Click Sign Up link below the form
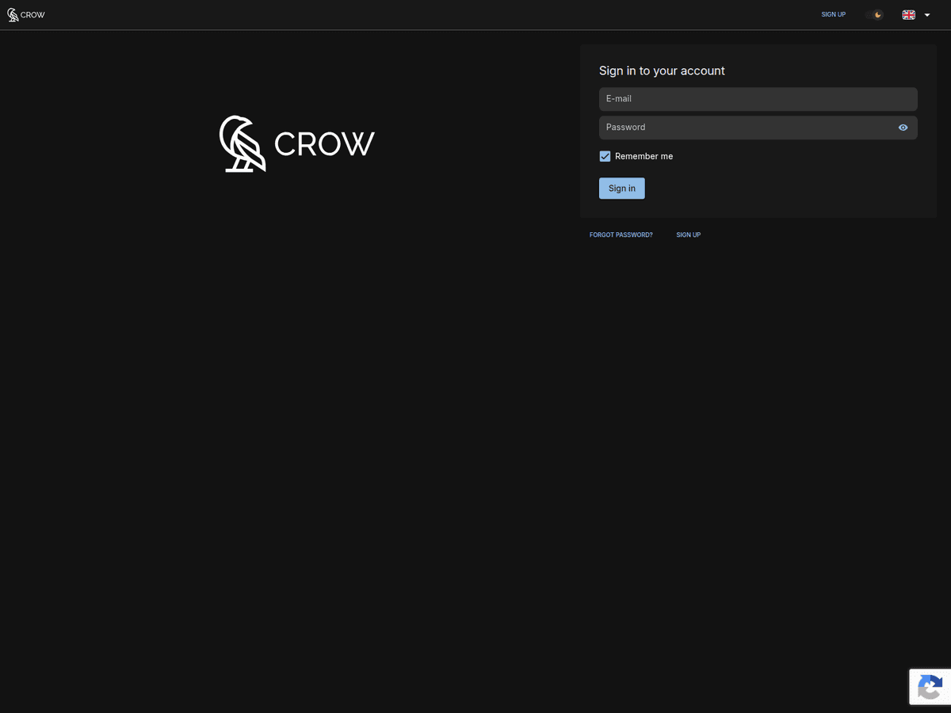 coord(689,235)
